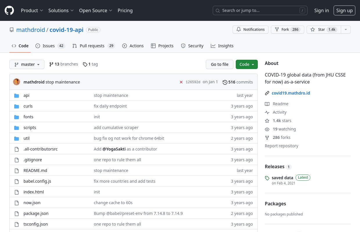
Task: Switch to the Code tab
Action: pos(20,46)
